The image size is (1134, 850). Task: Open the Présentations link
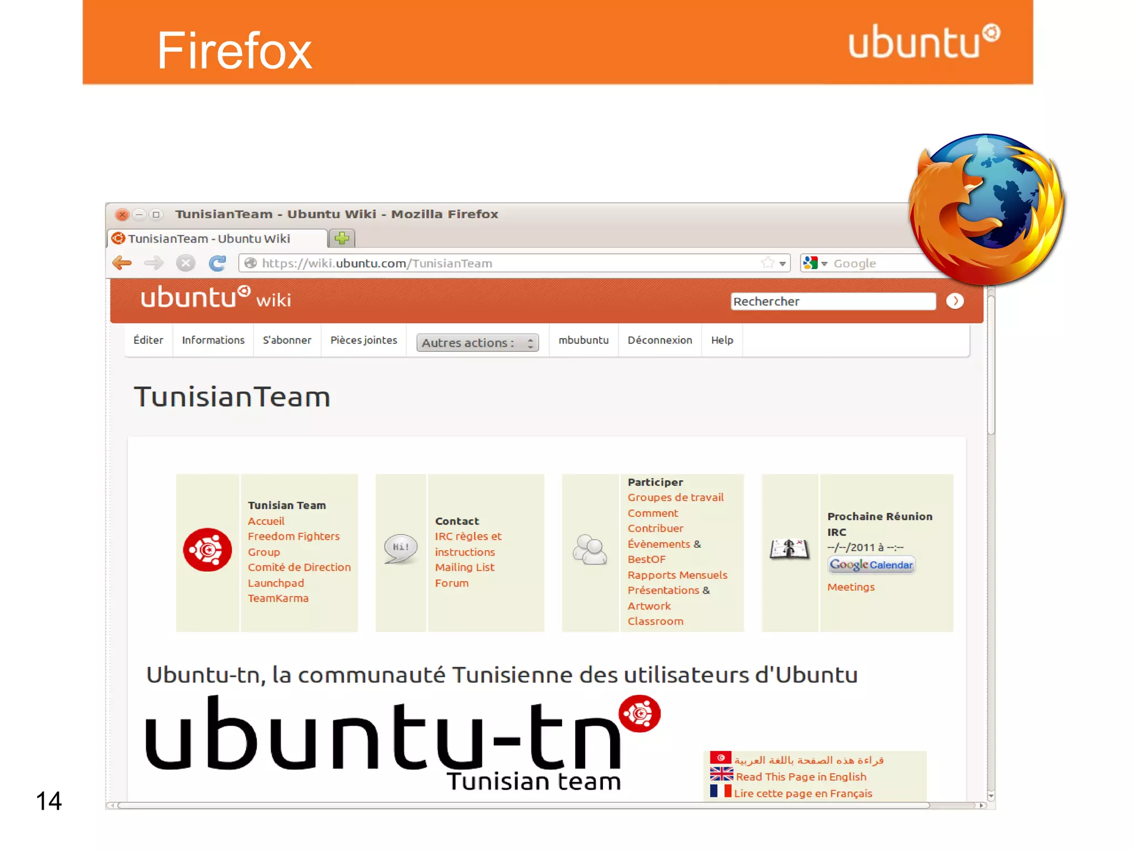[x=663, y=590]
